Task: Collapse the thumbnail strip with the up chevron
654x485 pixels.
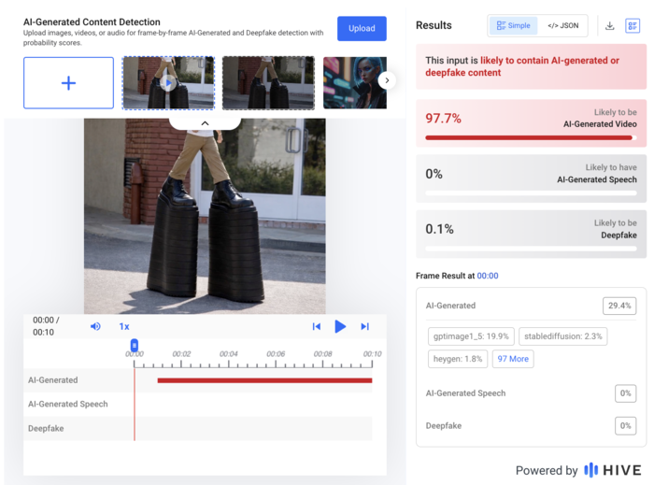Action: [x=205, y=123]
